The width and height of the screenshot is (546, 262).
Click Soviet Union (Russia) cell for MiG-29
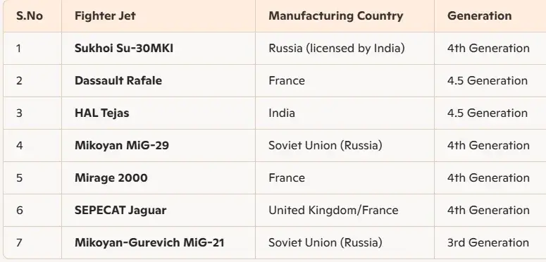pos(345,146)
